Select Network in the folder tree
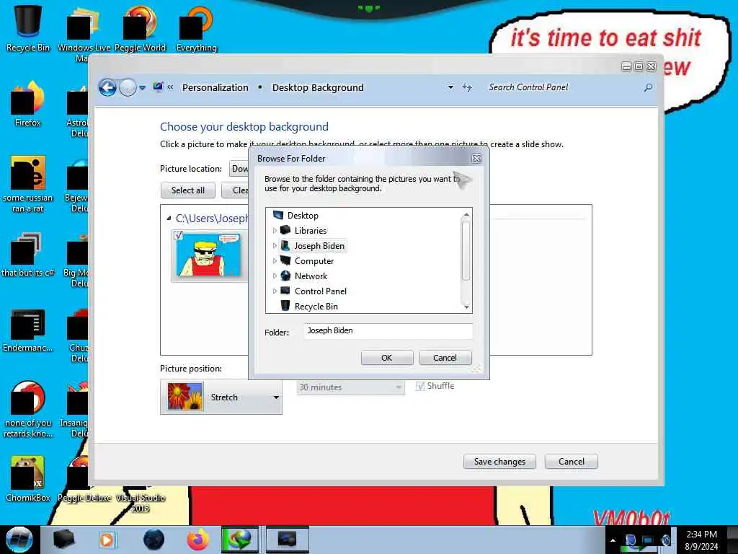 pos(311,276)
